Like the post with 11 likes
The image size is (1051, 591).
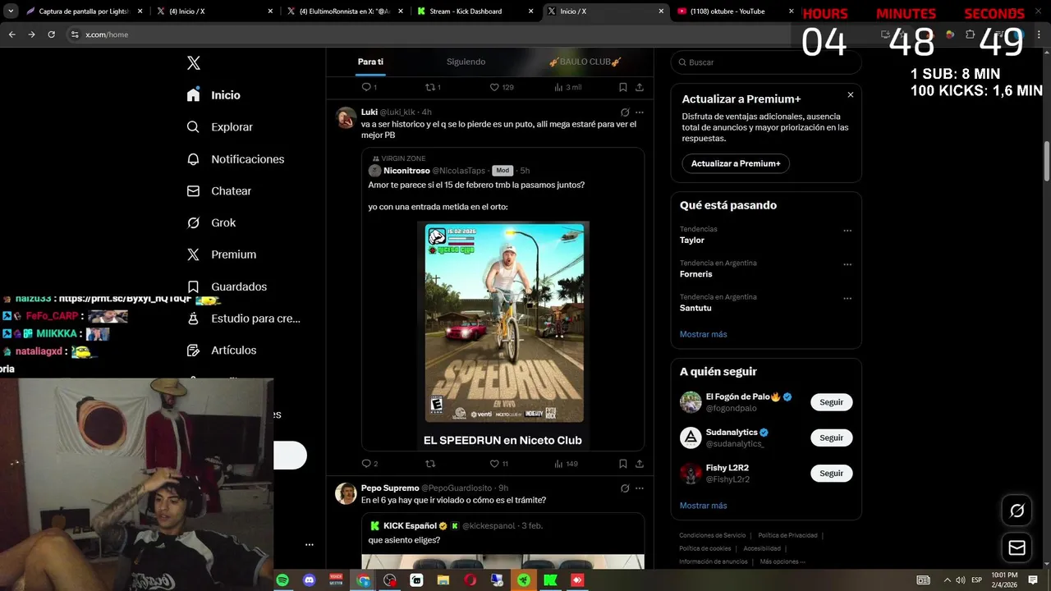pyautogui.click(x=499, y=464)
